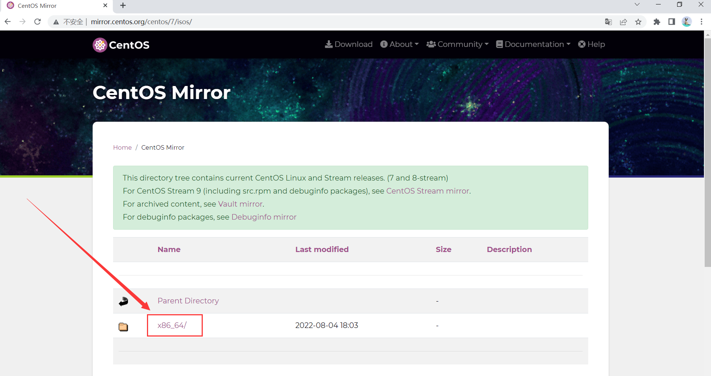Image resolution: width=711 pixels, height=376 pixels.
Task: Click the browser back arrow
Action: pos(8,22)
